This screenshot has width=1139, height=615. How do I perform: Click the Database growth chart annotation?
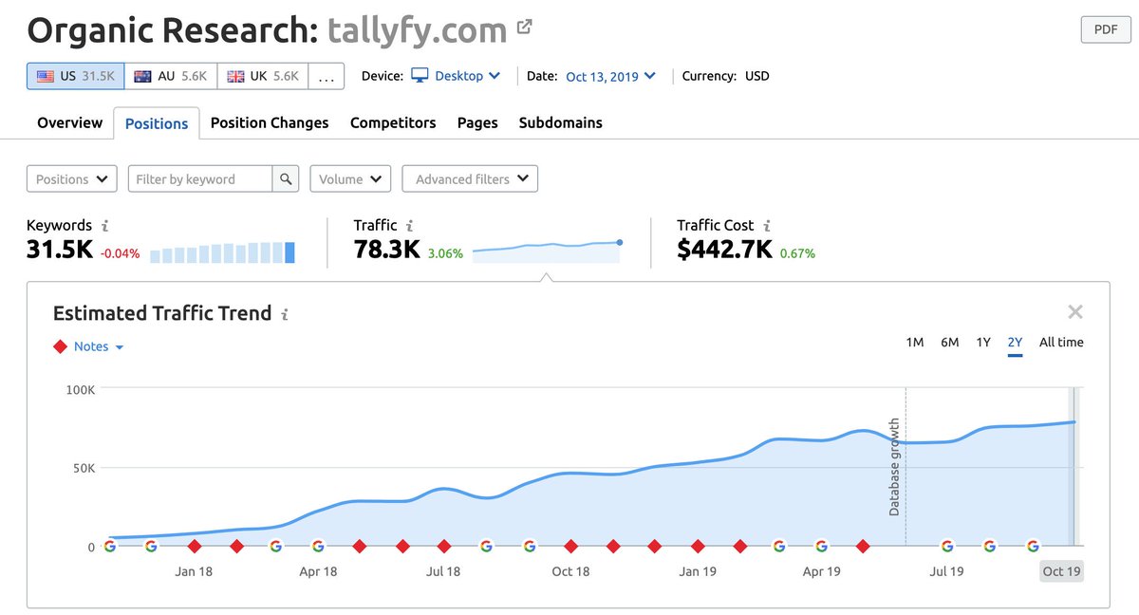click(x=894, y=467)
